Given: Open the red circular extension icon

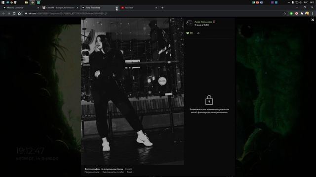Looking at the screenshot, I should point(296,13).
